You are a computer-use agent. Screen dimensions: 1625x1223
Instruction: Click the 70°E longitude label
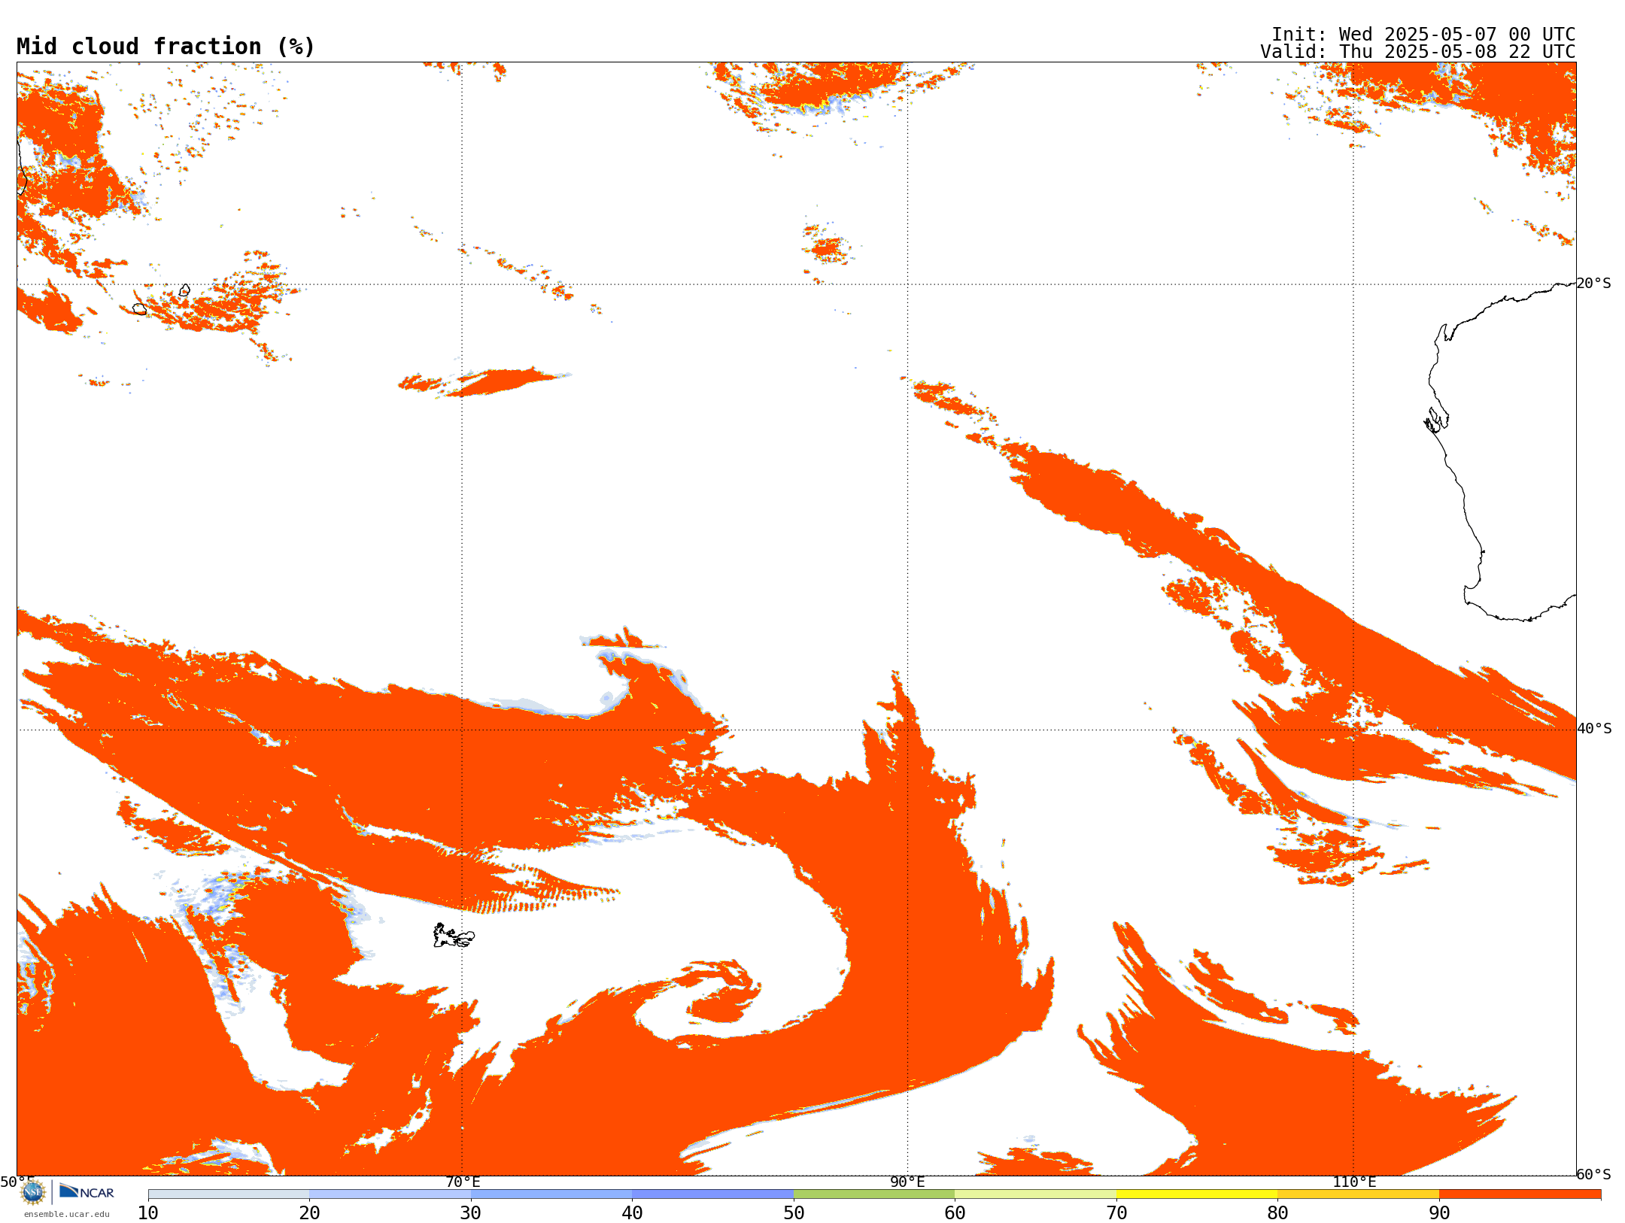click(463, 1182)
